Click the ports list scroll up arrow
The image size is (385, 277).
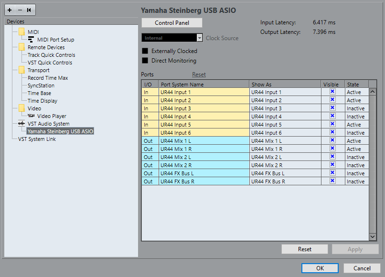373,92
